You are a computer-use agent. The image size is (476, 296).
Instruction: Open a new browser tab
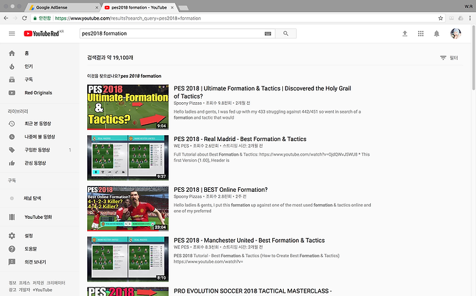[x=183, y=8]
